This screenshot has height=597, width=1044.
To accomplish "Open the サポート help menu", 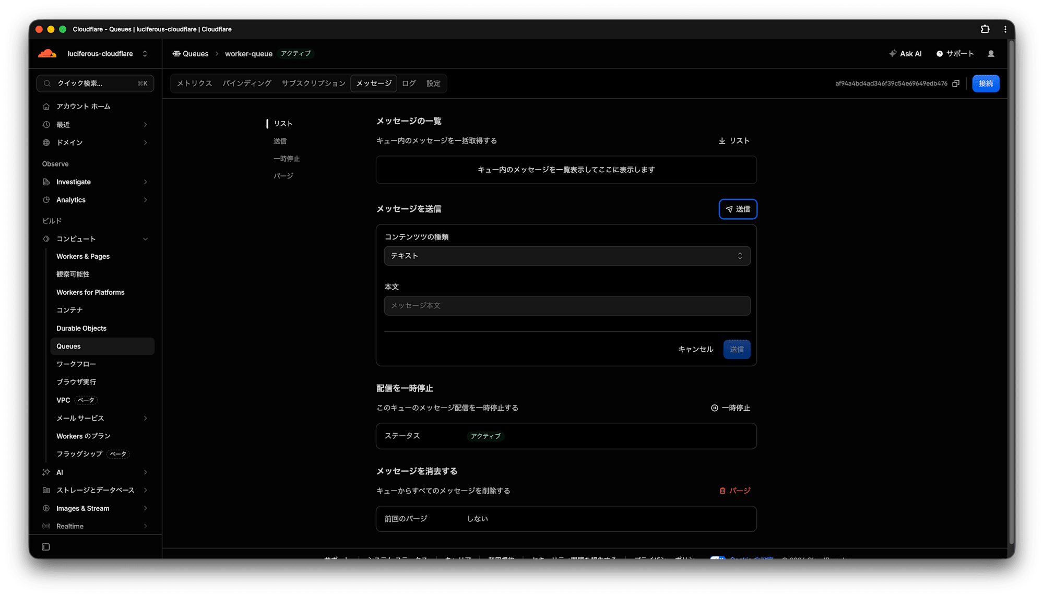I will 955,54.
